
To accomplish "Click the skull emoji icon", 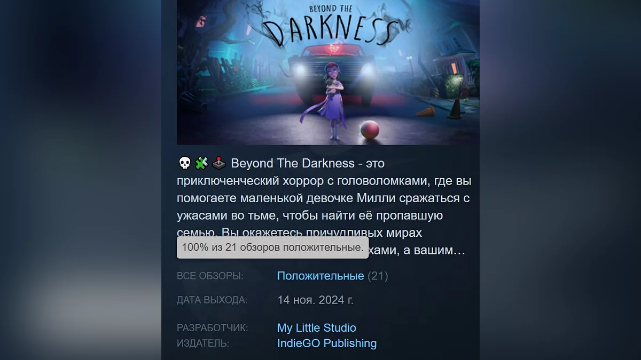I will (184, 163).
